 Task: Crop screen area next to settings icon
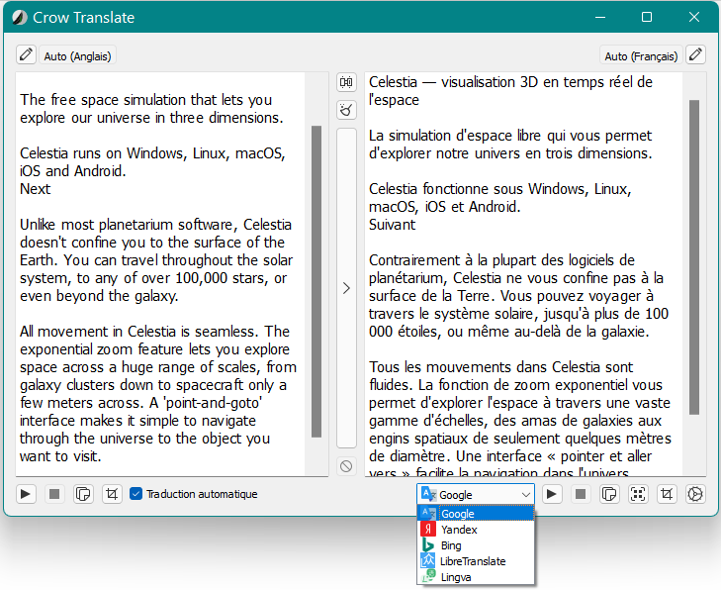coord(667,494)
